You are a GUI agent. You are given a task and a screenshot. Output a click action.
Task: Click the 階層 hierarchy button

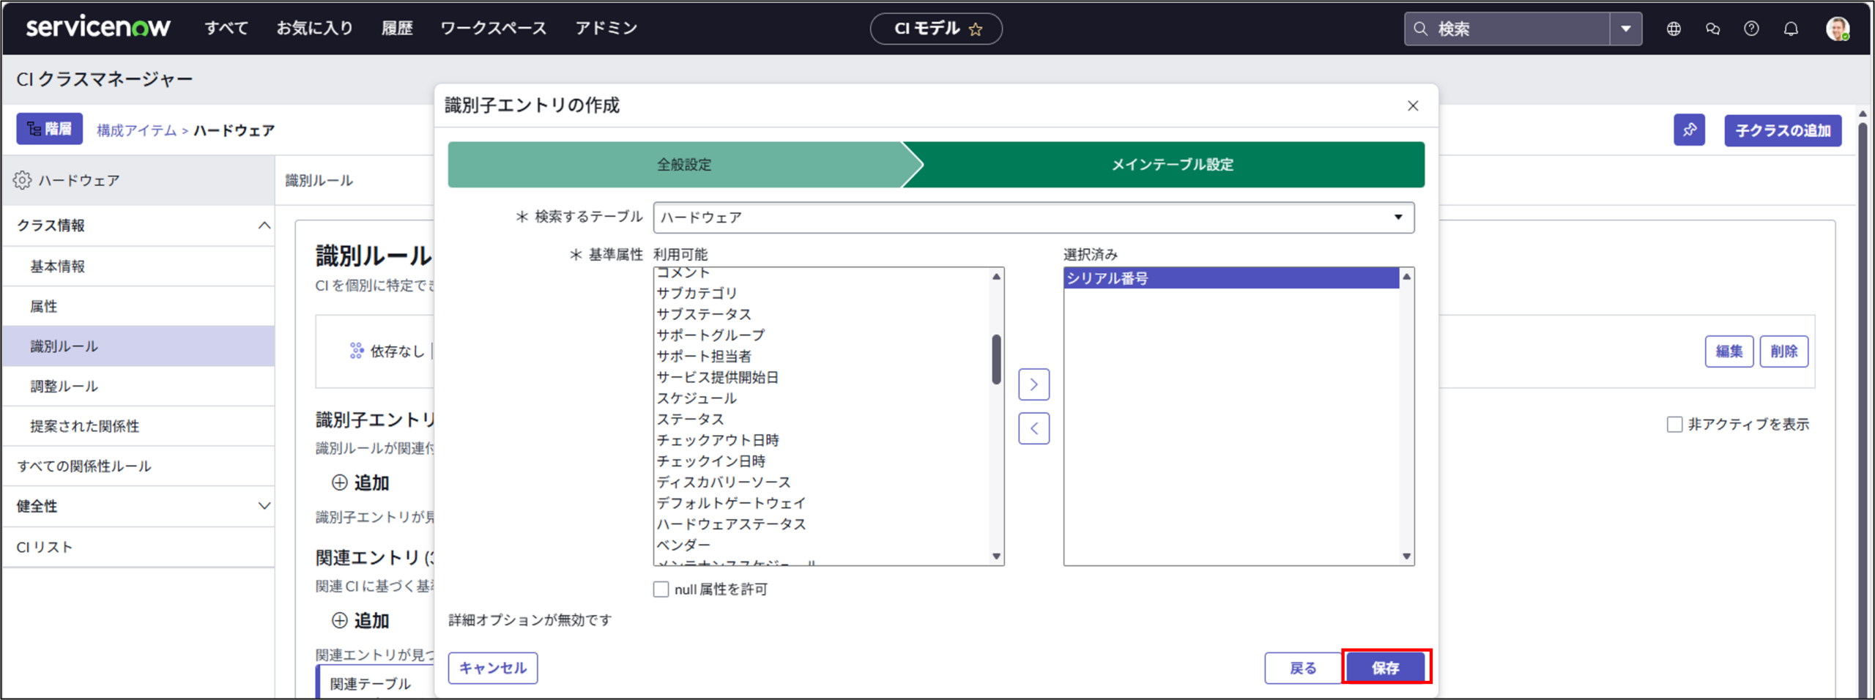point(50,130)
